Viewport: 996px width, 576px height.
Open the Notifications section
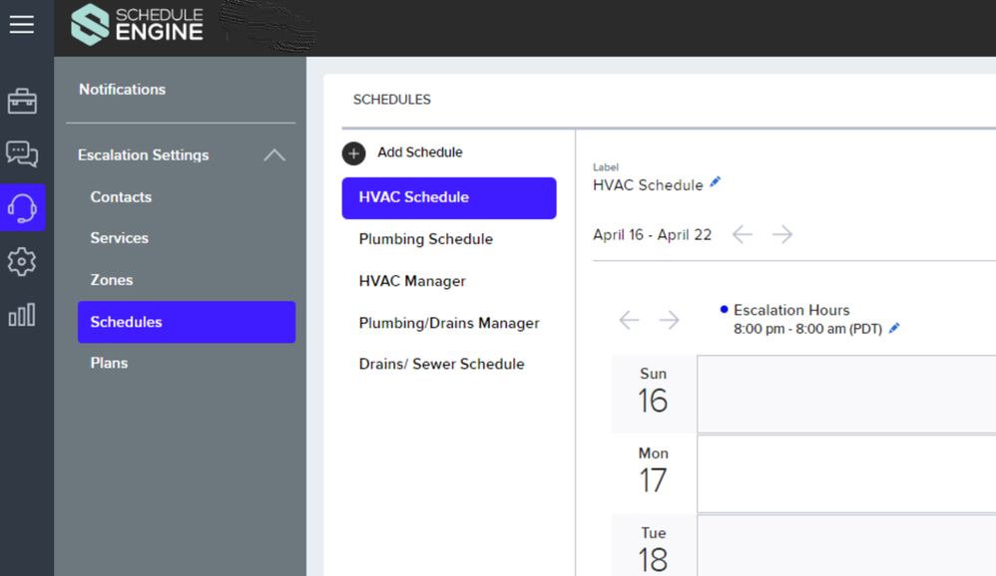tap(122, 90)
